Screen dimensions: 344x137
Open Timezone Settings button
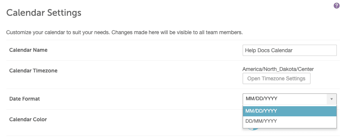(277, 78)
